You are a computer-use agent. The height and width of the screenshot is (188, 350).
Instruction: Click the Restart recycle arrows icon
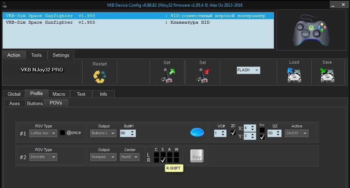click(100, 77)
